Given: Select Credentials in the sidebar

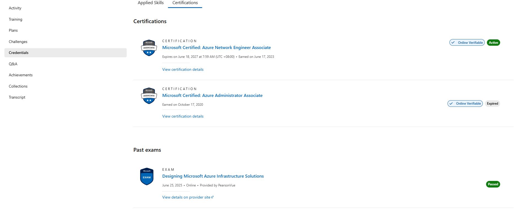Looking at the screenshot, I should point(66,53).
